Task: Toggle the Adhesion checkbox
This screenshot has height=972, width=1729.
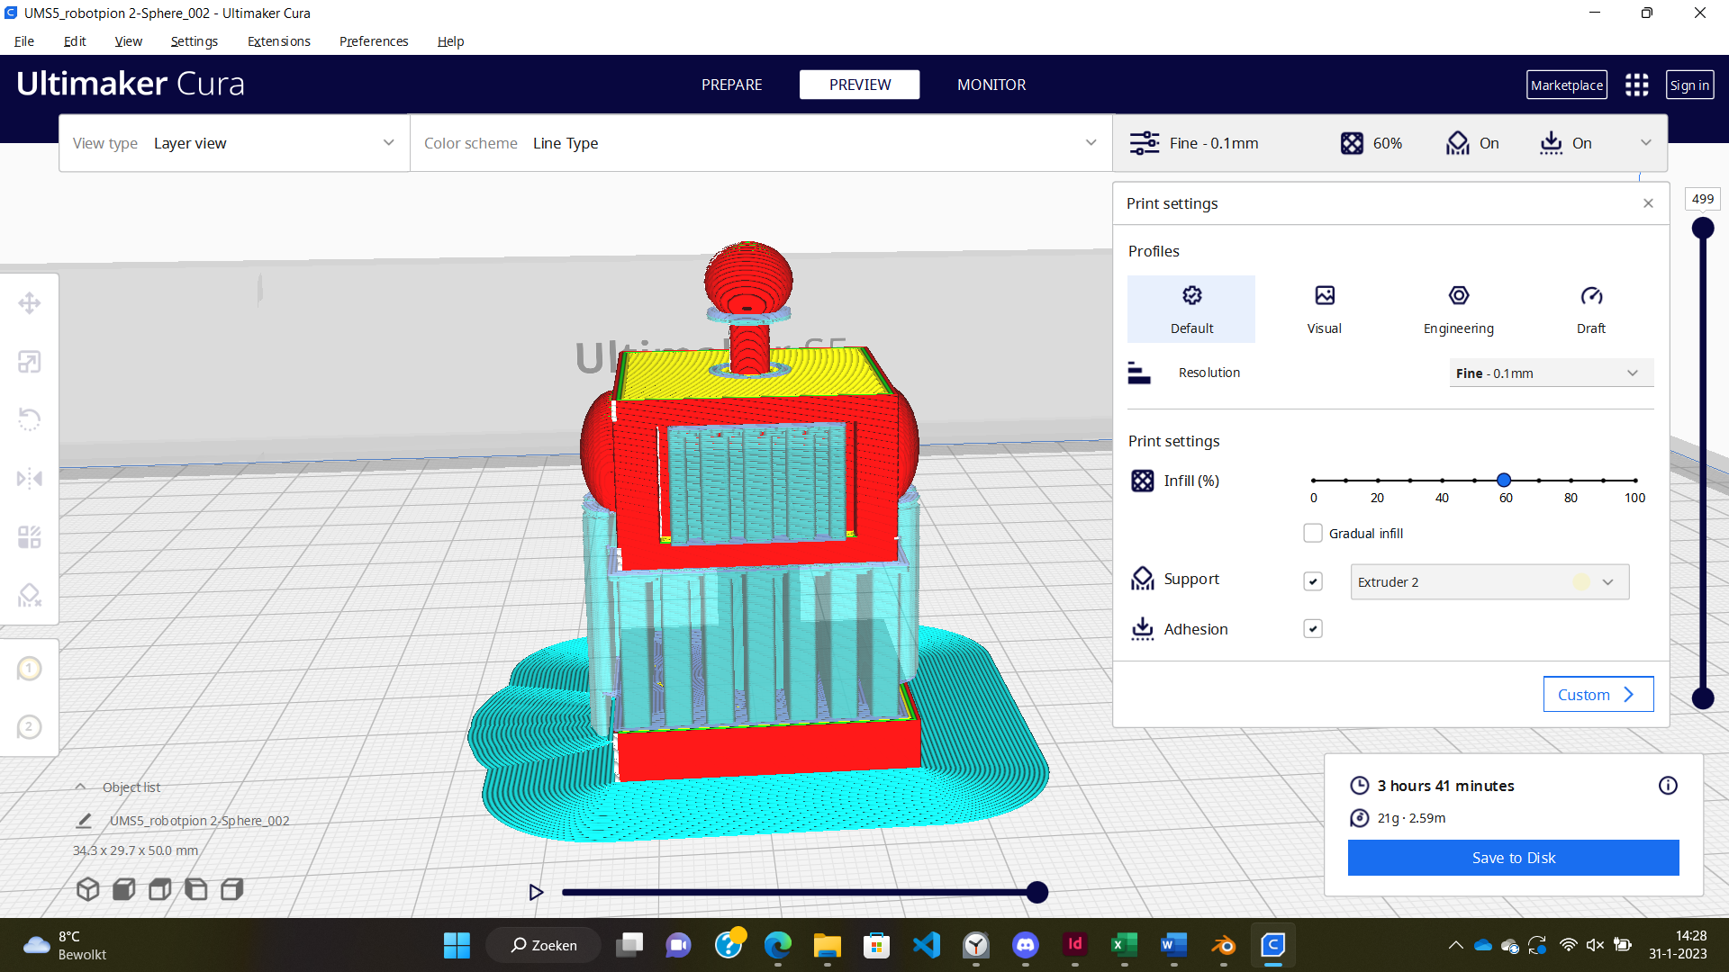Action: pos(1313,629)
